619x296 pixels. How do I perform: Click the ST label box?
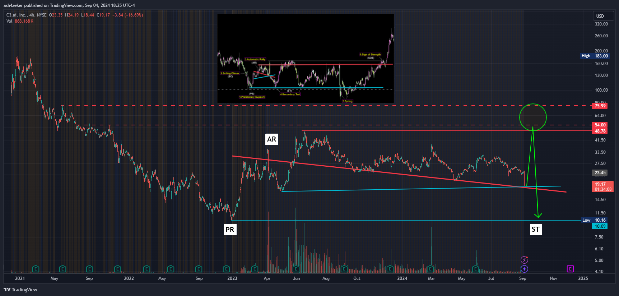[x=536, y=229]
